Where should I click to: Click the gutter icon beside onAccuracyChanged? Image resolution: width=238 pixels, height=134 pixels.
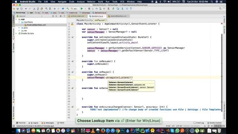(73, 107)
